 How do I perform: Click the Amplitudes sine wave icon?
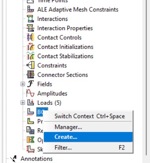pos(30,93)
